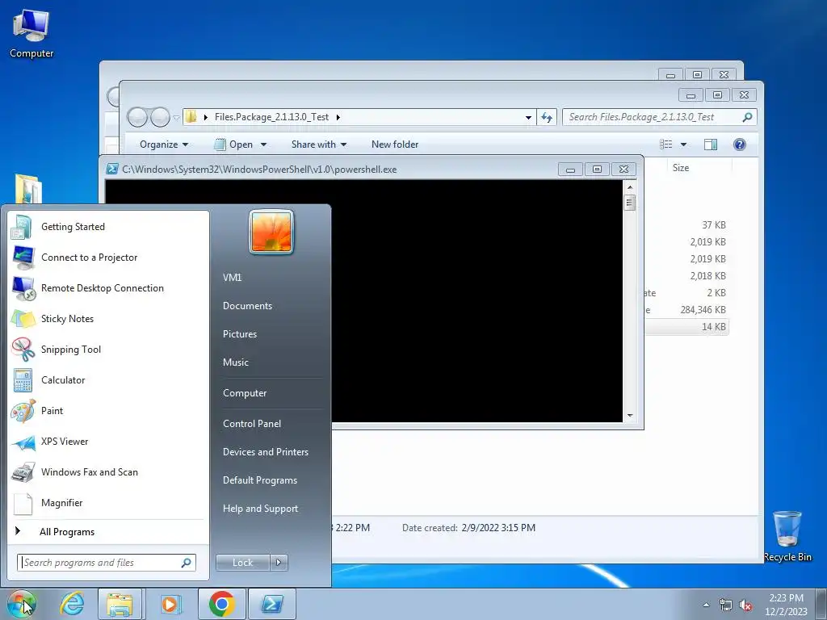Click the Lock button
Viewport: 827px width, 620px height.
tap(242, 563)
